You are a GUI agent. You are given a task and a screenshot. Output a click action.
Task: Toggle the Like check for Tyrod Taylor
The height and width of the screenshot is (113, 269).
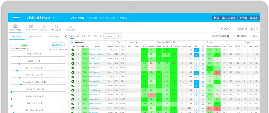tap(73, 90)
